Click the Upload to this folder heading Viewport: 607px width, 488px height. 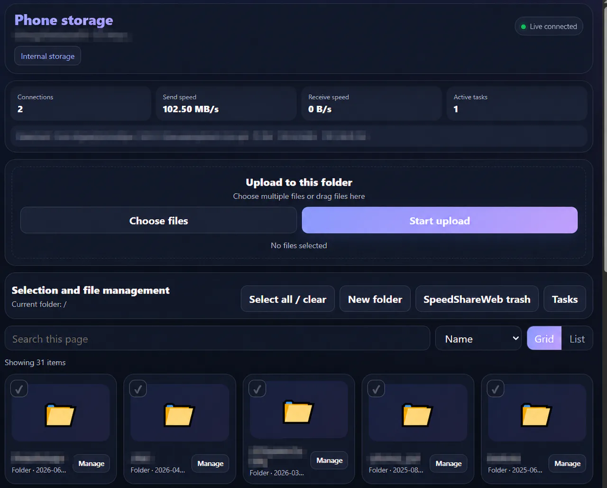[x=299, y=182]
